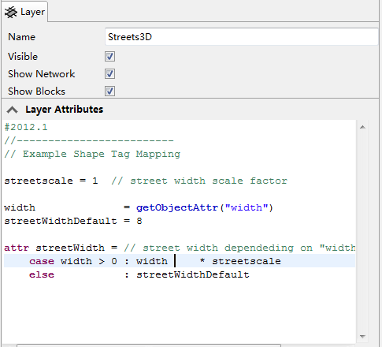Click 'streetWidthDefault' after the else colon
This screenshot has height=347, width=382.
[193, 274]
